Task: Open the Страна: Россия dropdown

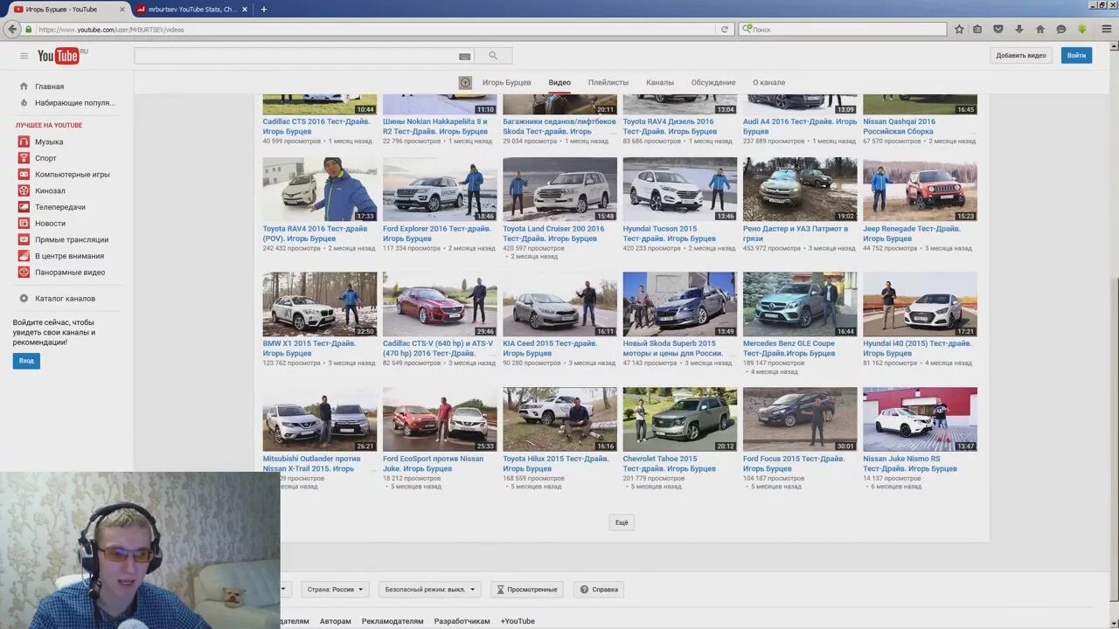Action: coord(336,590)
